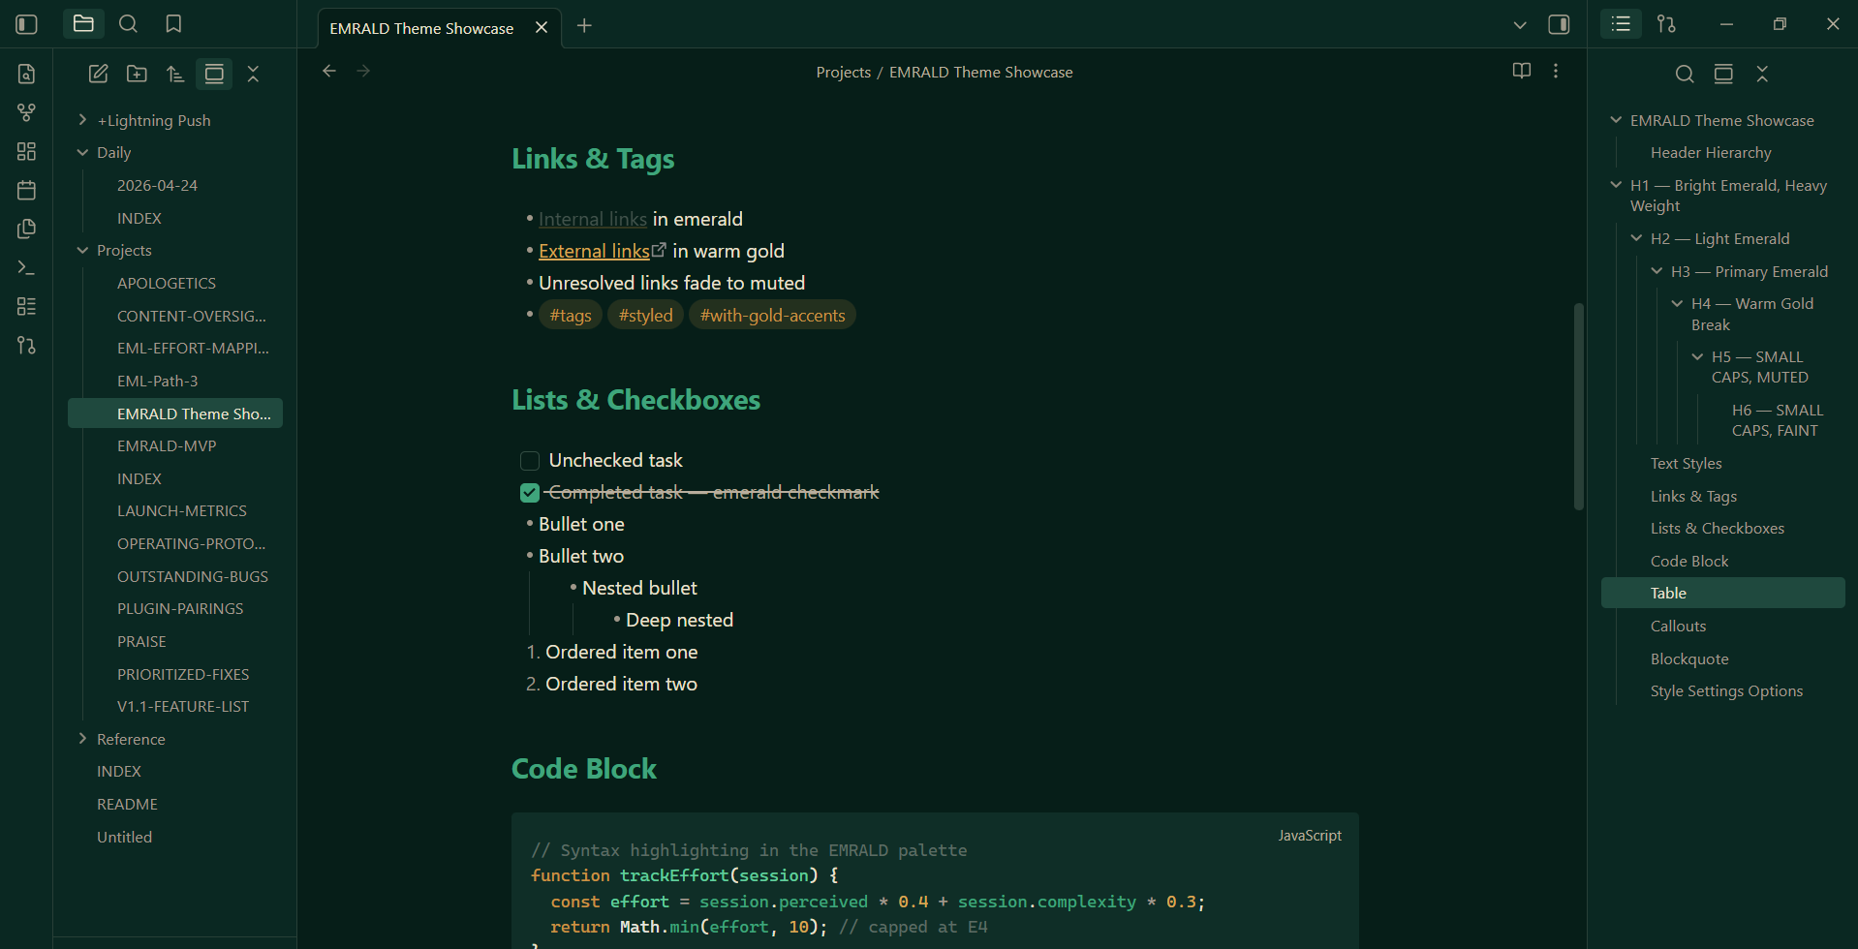Open canvas ribbon icon with four squares
The width and height of the screenshot is (1858, 949).
pyautogui.click(x=27, y=151)
